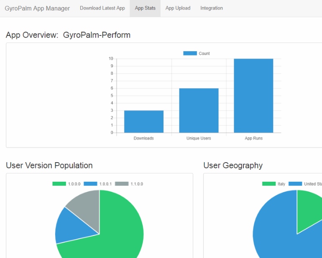322x258 pixels.
Task: Click the Unique Users bar
Action: tap(199, 110)
